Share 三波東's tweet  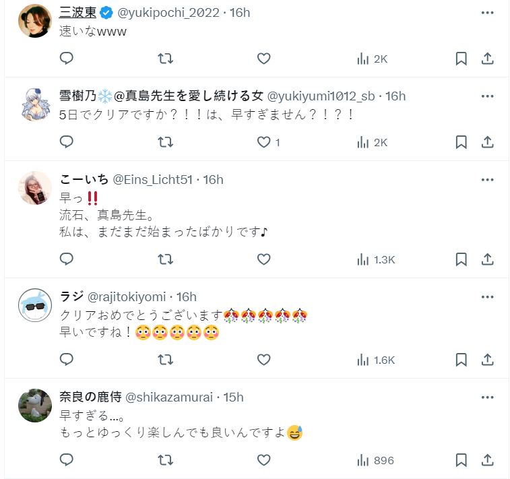click(488, 59)
